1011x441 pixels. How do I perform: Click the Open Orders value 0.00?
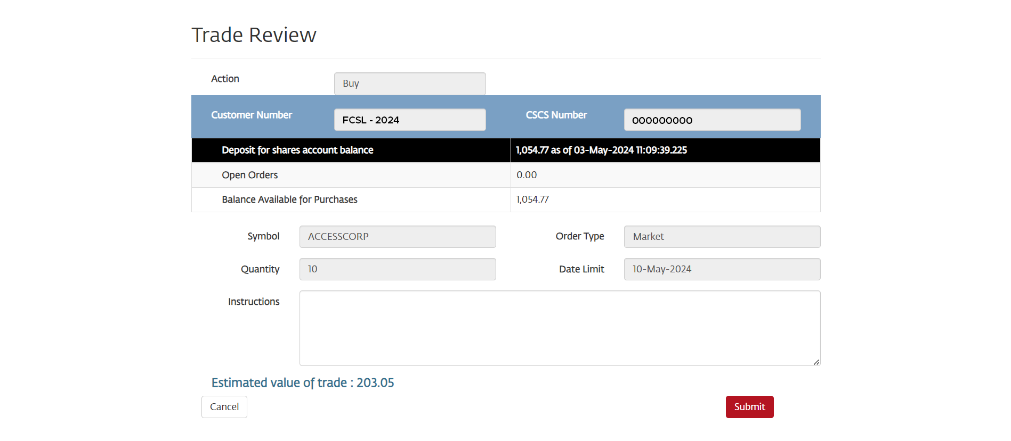tap(527, 175)
